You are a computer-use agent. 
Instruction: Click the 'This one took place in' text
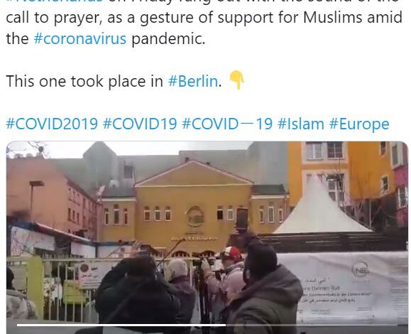[84, 81]
